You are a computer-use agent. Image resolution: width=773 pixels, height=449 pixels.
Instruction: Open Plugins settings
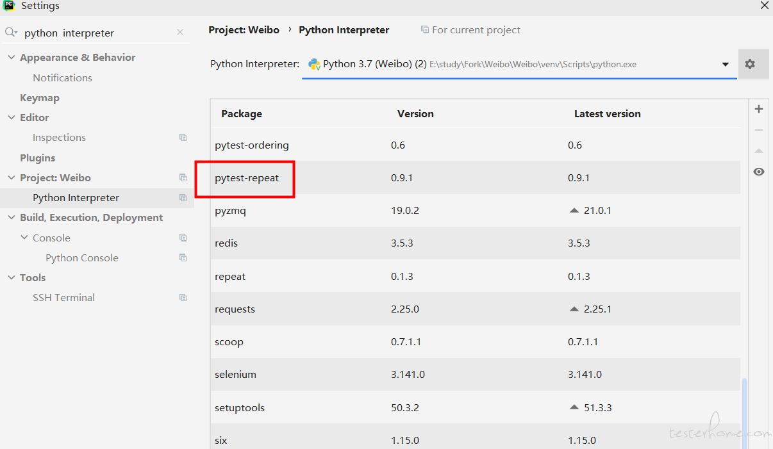[x=37, y=158]
